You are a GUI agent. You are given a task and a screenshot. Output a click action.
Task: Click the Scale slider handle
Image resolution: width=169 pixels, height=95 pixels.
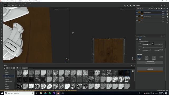148,45
